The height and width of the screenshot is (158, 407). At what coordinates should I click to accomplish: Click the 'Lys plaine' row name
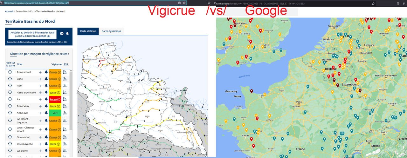click(x=22, y=151)
